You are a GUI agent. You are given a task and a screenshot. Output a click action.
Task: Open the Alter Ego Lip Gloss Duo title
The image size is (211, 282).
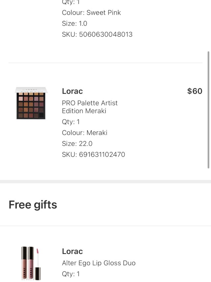coord(99,263)
